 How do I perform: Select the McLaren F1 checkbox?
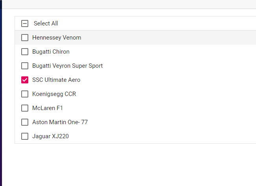[x=25, y=108]
